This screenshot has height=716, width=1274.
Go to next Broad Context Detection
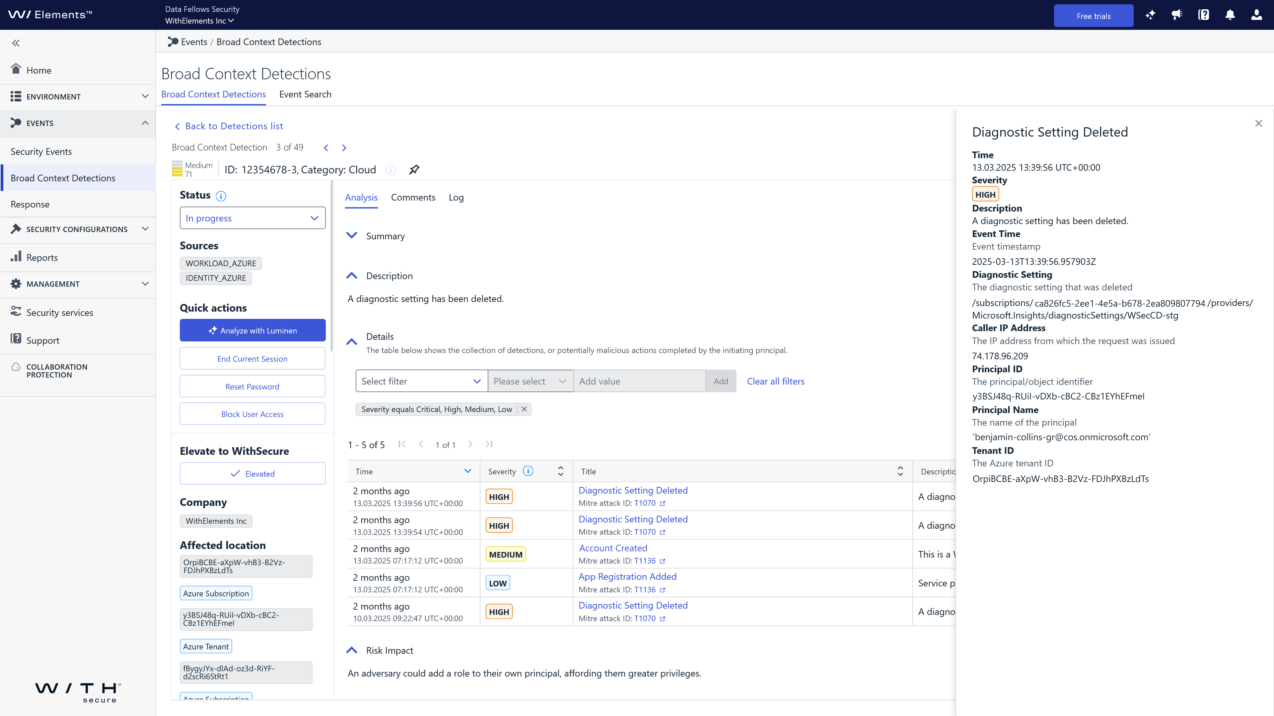[344, 148]
